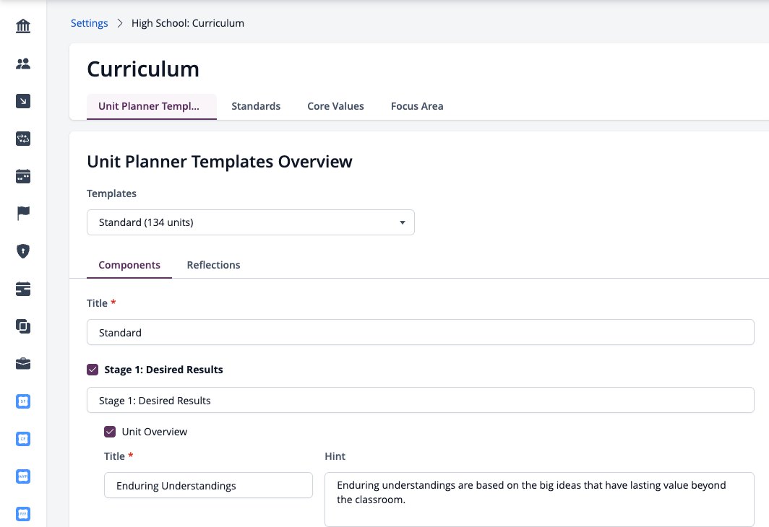769x527 pixels.
Task: Open the Core Values tab
Action: [335, 106]
